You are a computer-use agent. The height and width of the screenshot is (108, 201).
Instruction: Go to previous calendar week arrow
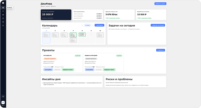pyautogui.click(x=82, y=25)
